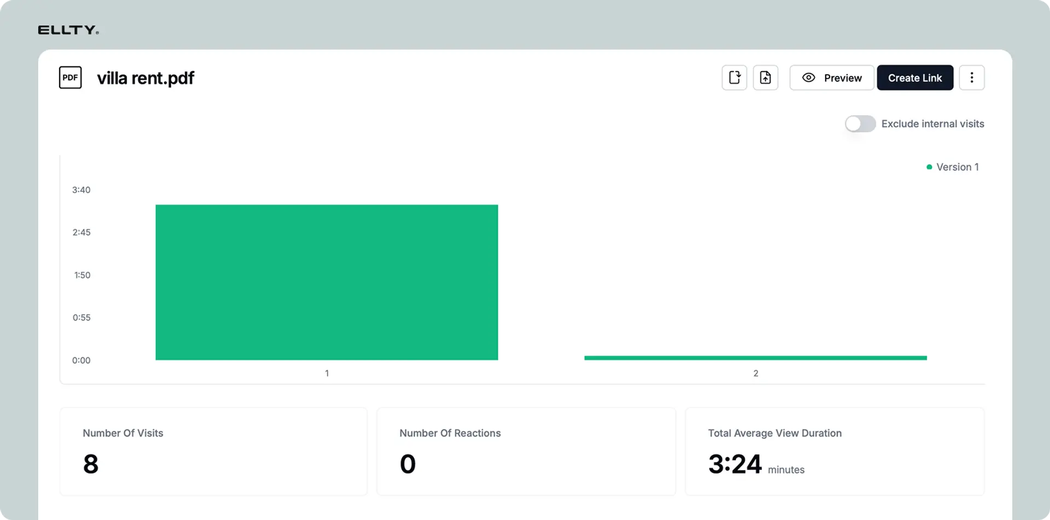The height and width of the screenshot is (520, 1050).
Task: Click x-axis label 1 under chart
Action: click(327, 374)
